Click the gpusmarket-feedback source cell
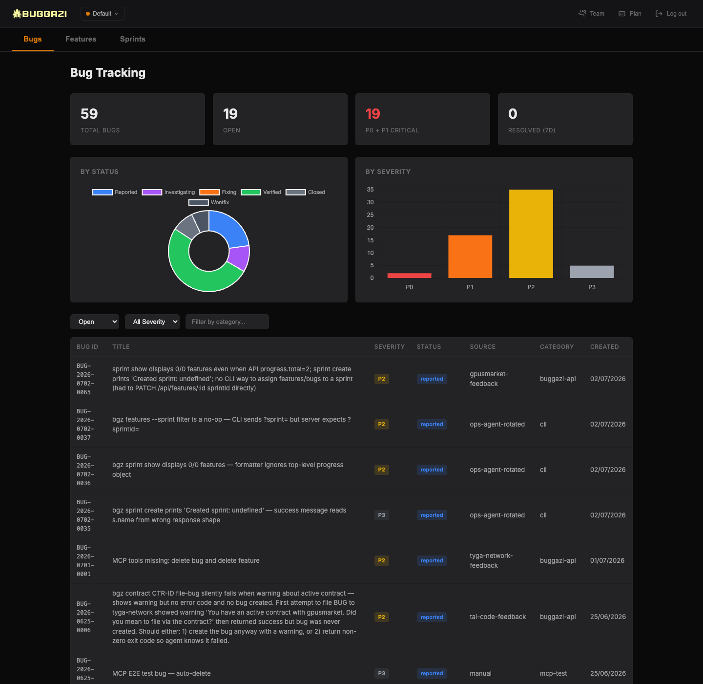This screenshot has width=703, height=684. [489, 379]
